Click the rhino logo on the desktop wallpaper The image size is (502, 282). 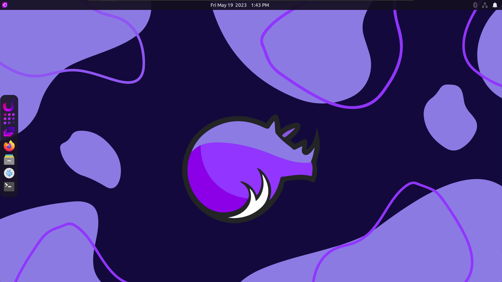251,170
